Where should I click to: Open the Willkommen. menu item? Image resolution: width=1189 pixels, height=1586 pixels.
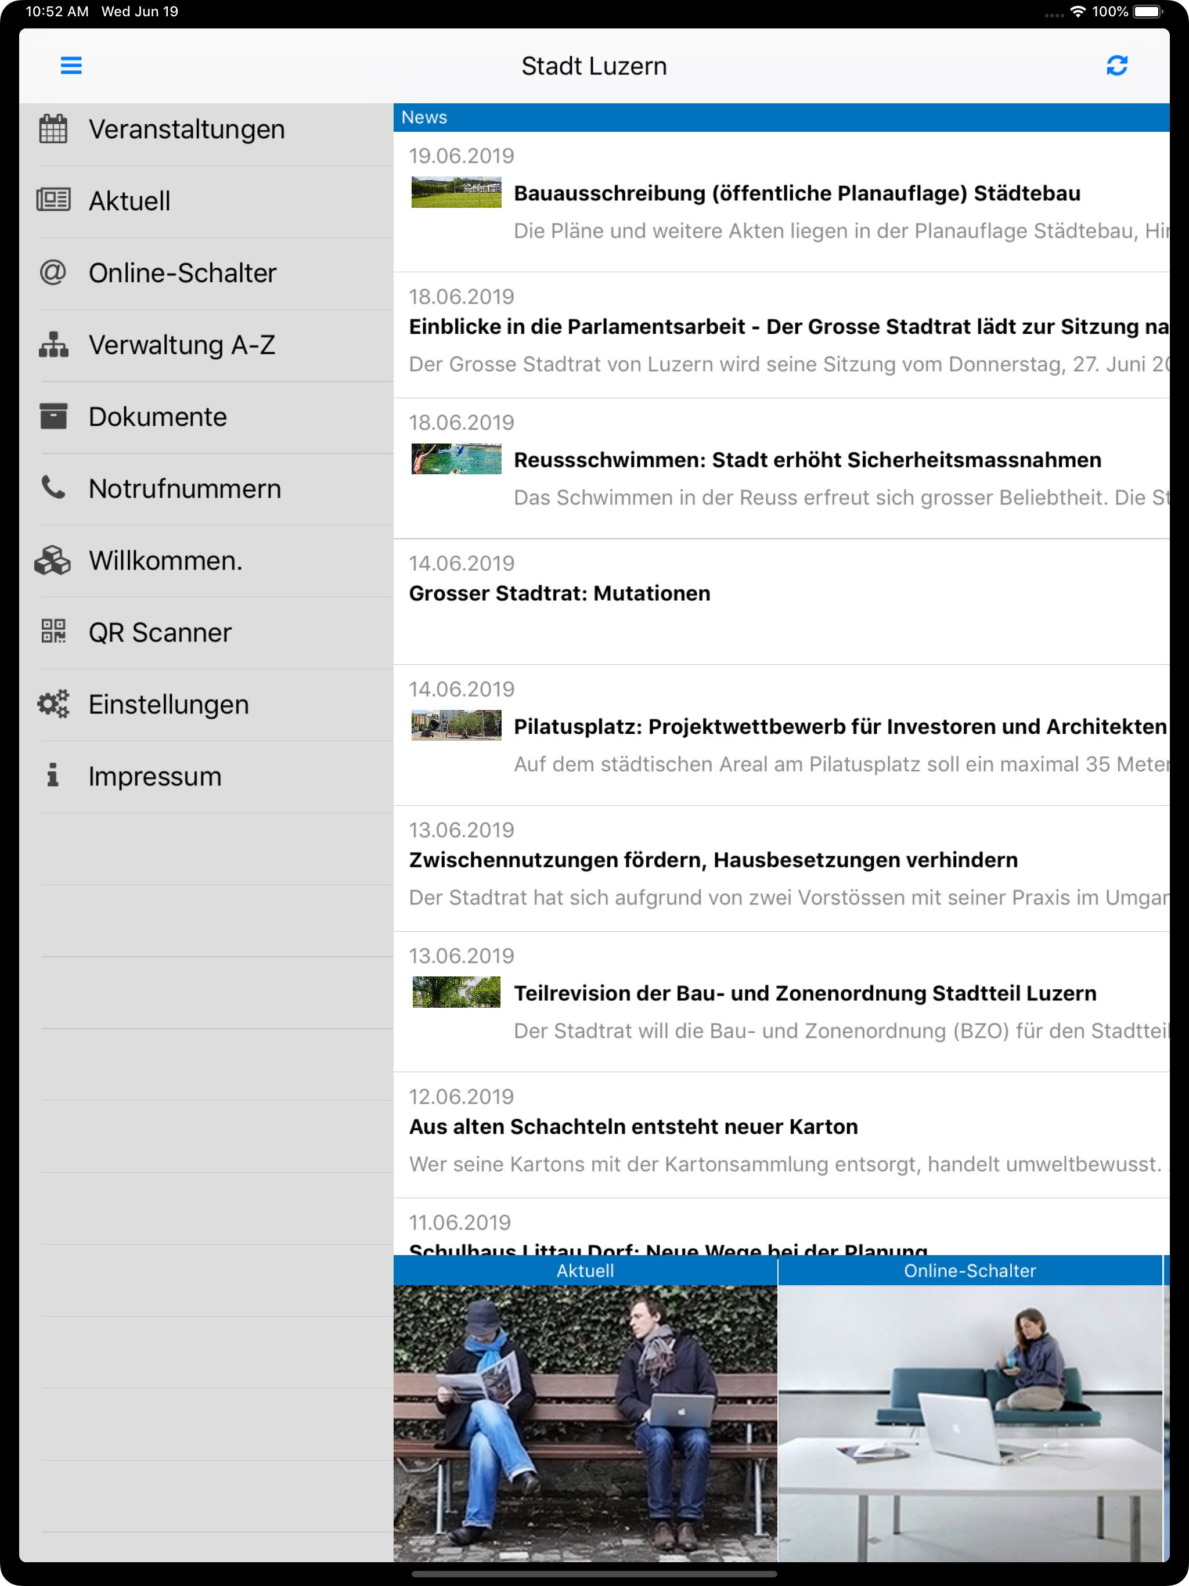pyautogui.click(x=165, y=561)
